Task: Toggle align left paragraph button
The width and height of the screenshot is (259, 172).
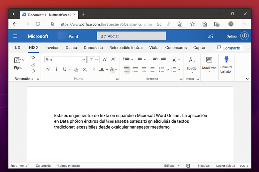Action: 127,69
